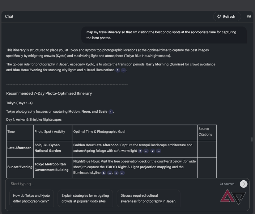The image size is (255, 214).
Task: Choose the 'Explain strategies for mitigating crowds' suggestion
Action: click(85, 198)
